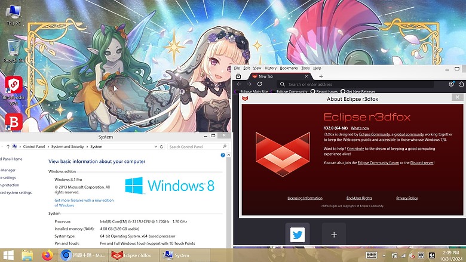This screenshot has width=466, height=262.
Task: Click the scroll up arrow in System window
Action: 229,155
